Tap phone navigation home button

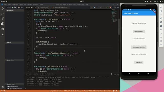(x=139, y=74)
